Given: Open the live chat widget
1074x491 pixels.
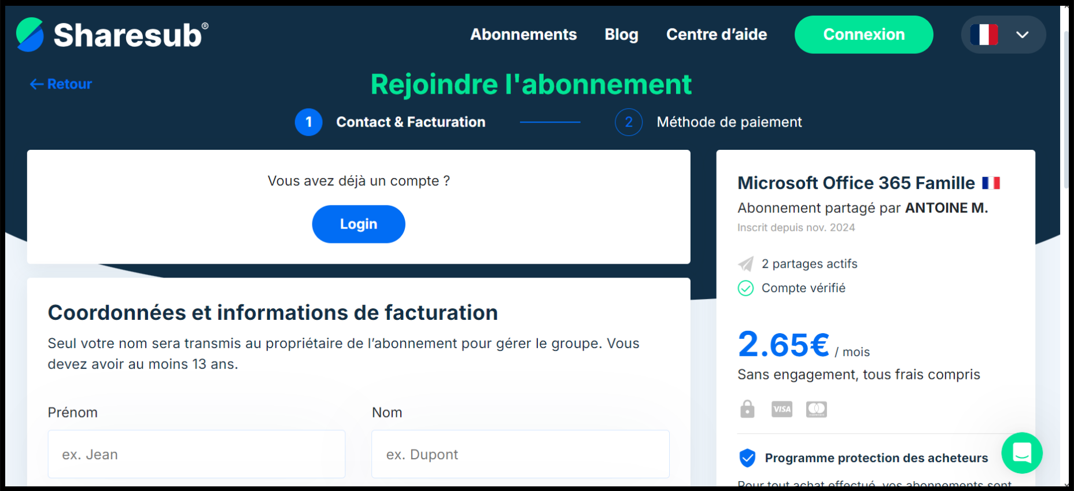Looking at the screenshot, I should 1022,453.
